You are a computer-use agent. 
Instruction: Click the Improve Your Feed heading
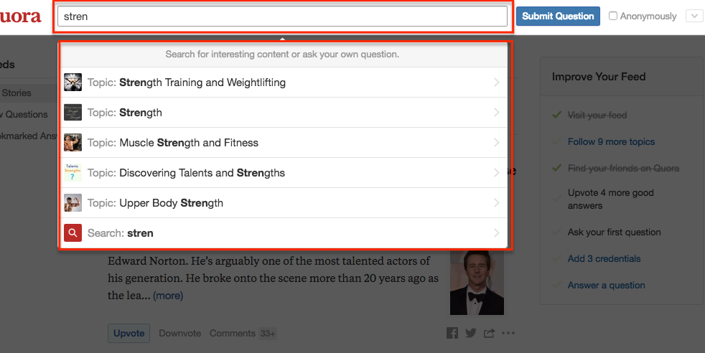pyautogui.click(x=599, y=77)
